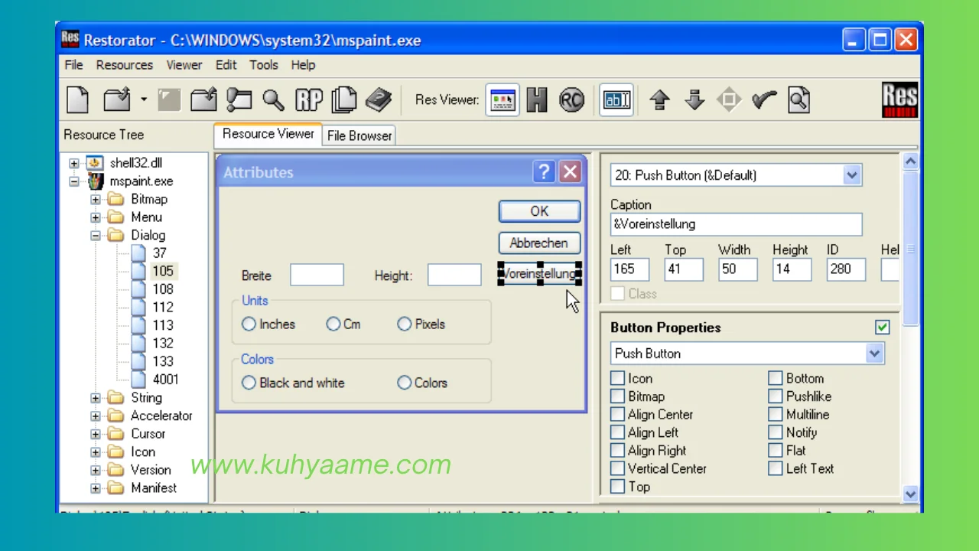Expand the Cursor folder
Viewport: 979px width, 551px height.
click(x=96, y=434)
